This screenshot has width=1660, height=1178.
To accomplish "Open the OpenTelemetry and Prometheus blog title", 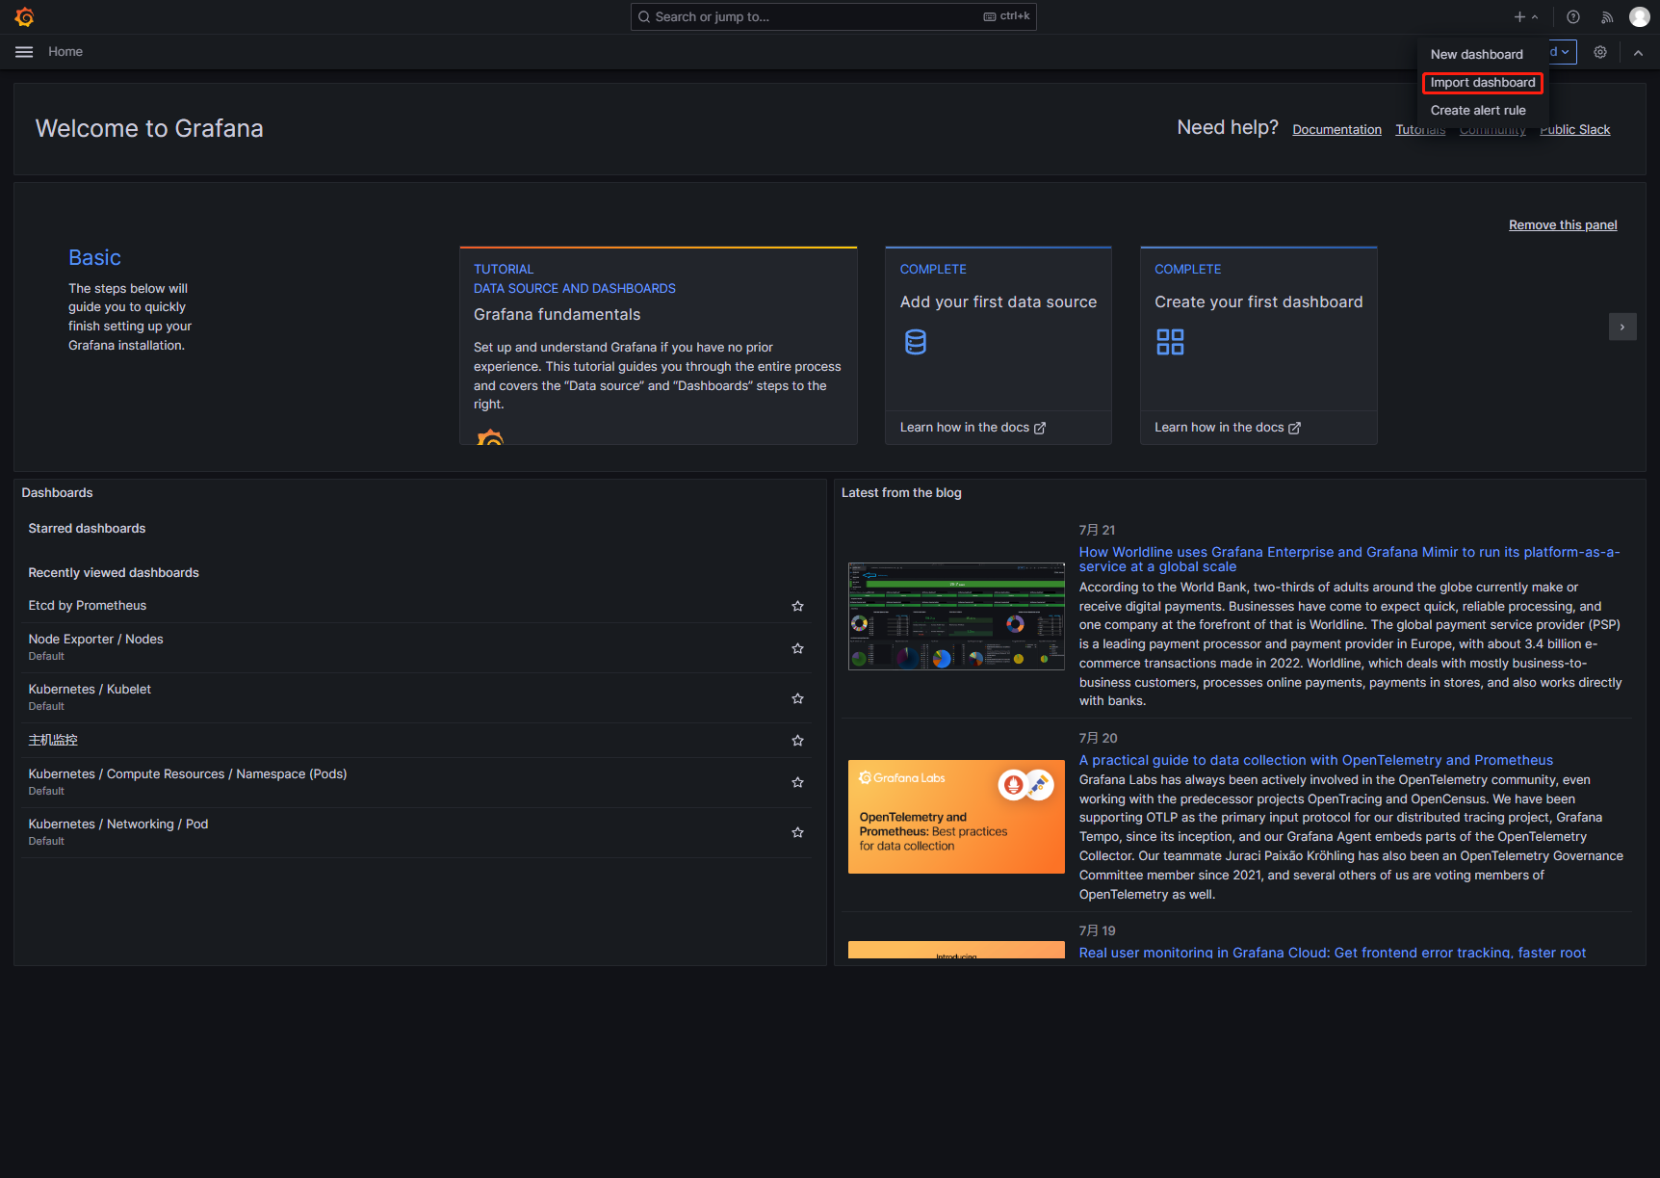I will pos(1316,761).
